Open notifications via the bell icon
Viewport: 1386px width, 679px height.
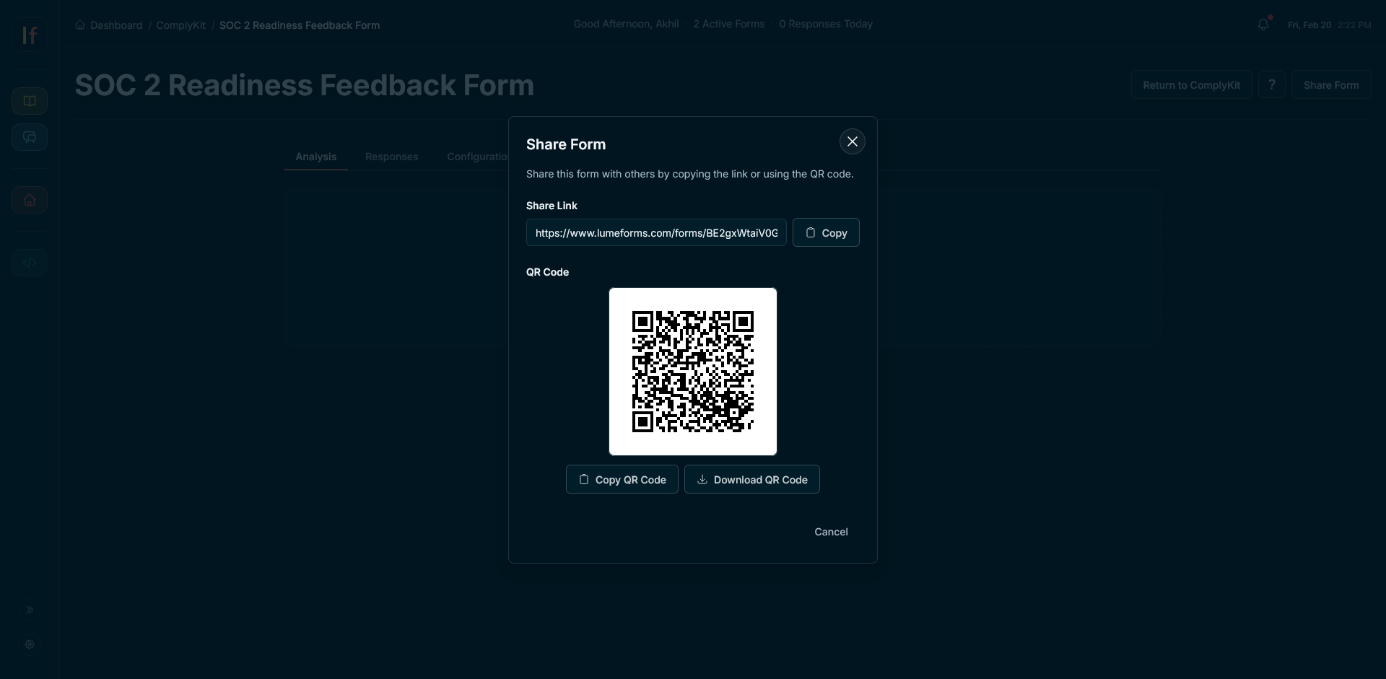(1264, 24)
